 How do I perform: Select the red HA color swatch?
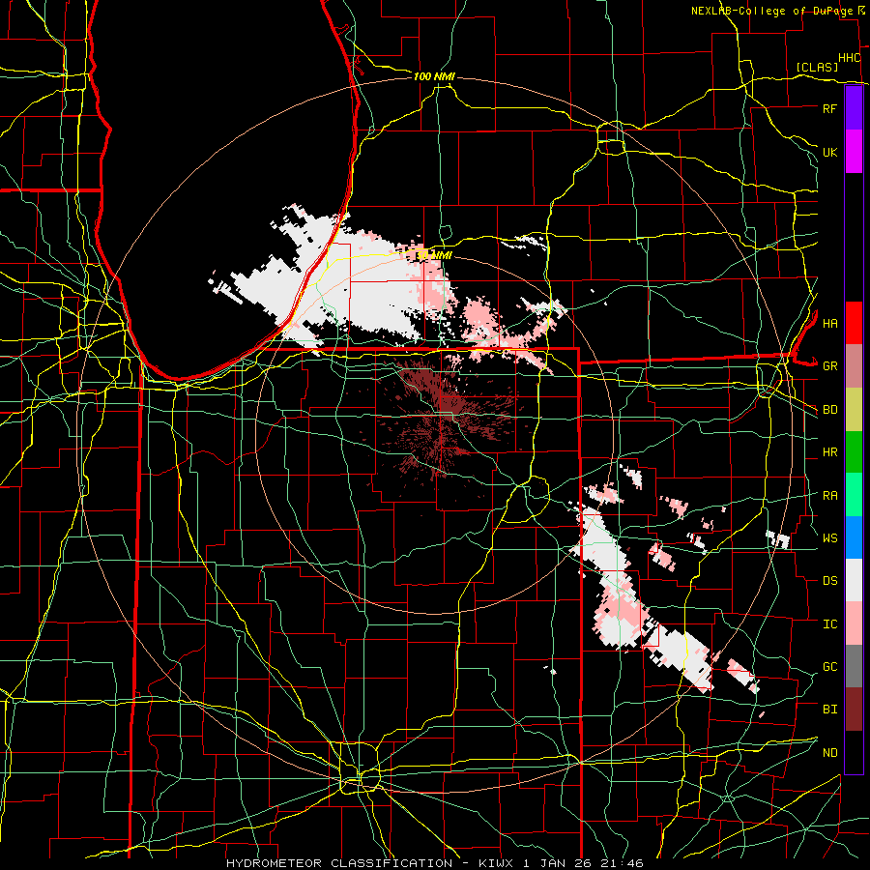[854, 323]
